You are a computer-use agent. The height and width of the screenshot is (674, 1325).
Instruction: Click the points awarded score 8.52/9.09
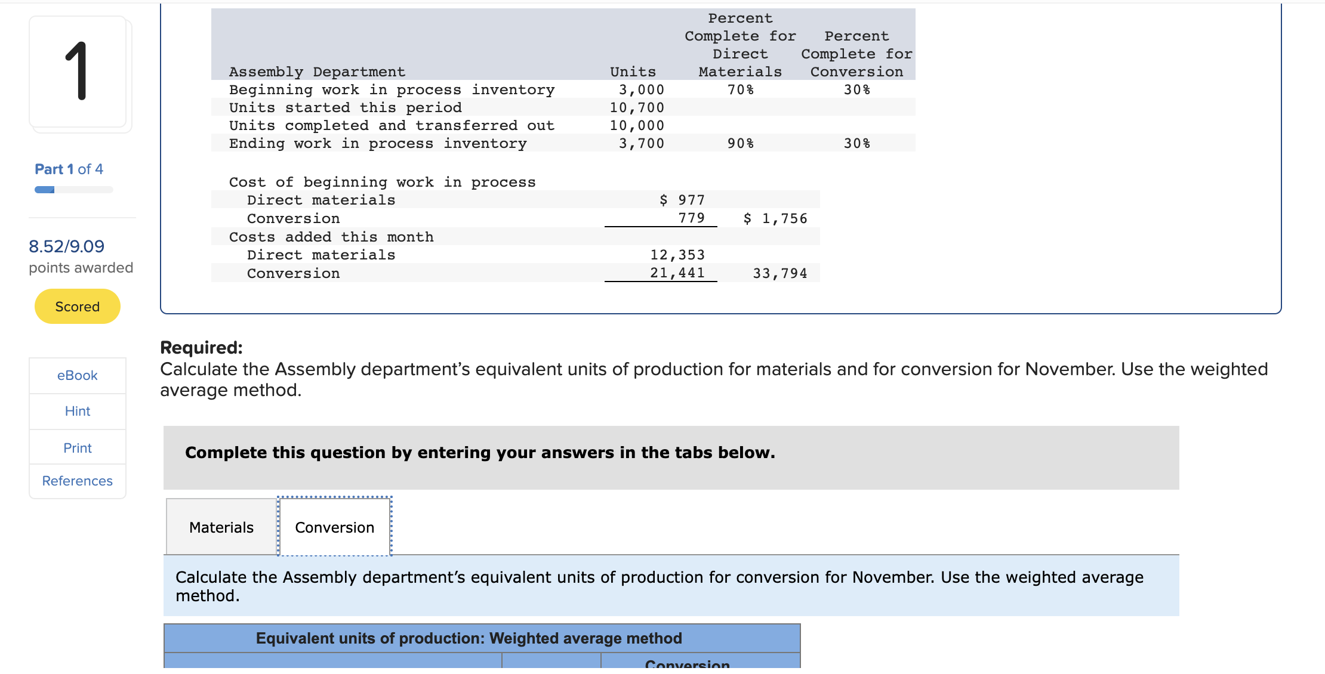(x=66, y=246)
